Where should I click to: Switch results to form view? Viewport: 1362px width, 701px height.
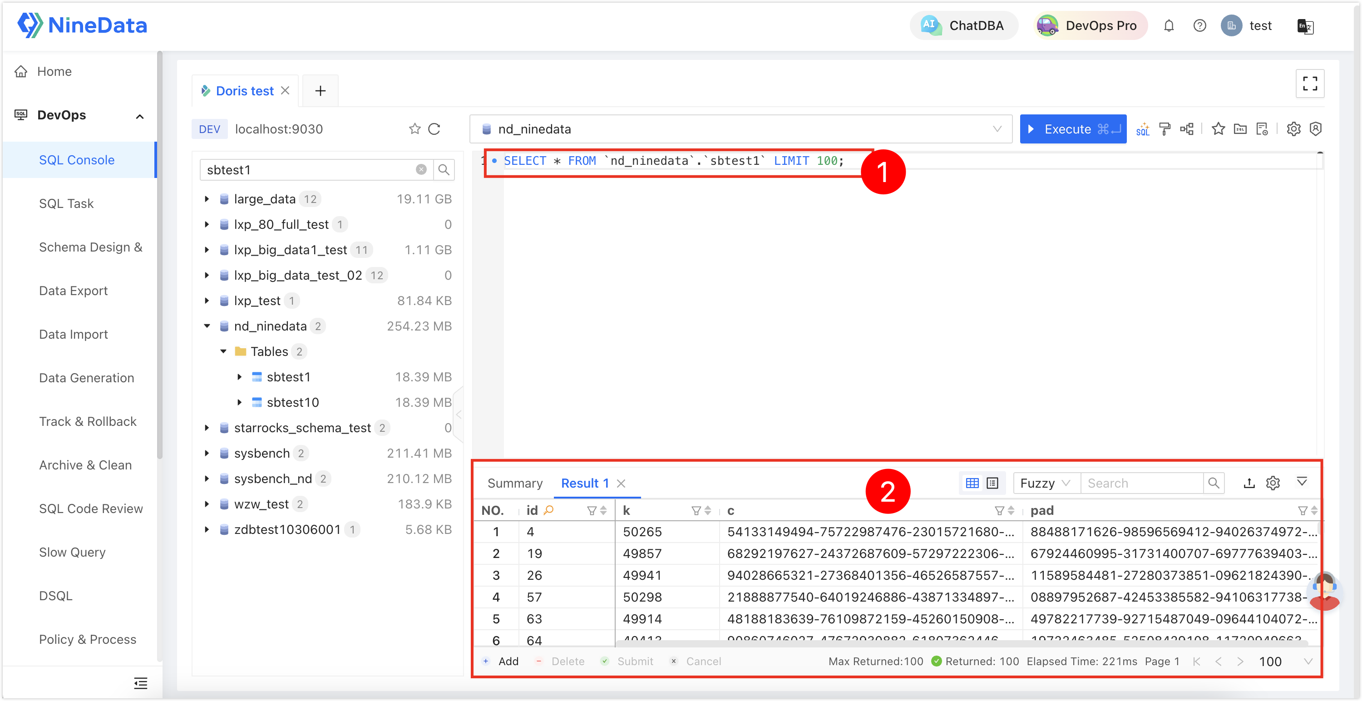point(992,483)
